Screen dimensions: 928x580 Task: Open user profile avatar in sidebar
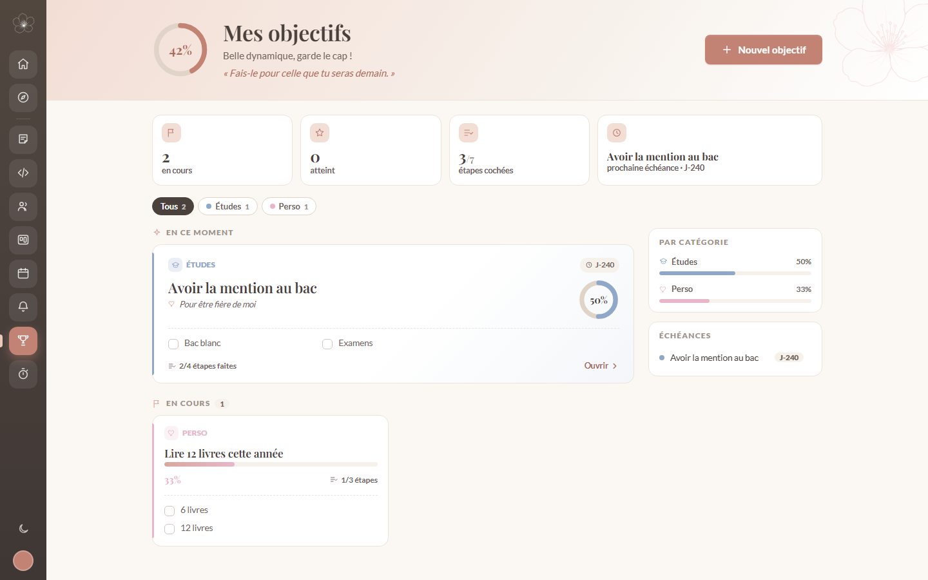coord(23,561)
